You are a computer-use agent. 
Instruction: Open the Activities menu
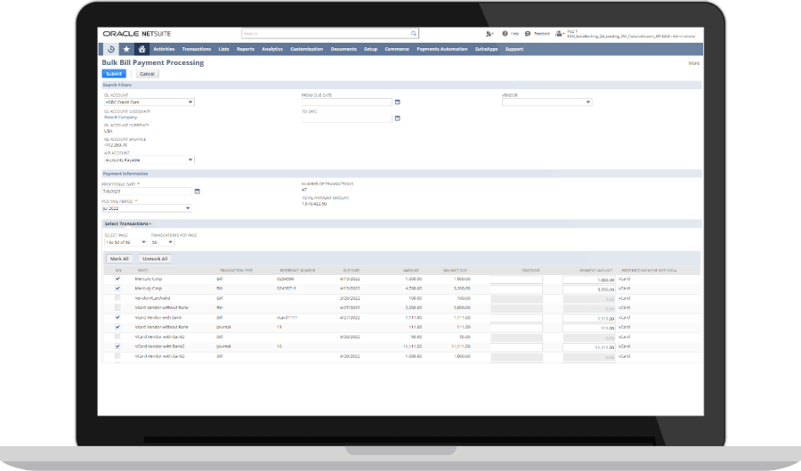(x=164, y=49)
